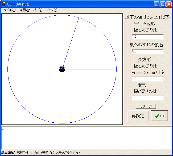
Task: Click the 再設定 reset button
Action: tap(138, 116)
